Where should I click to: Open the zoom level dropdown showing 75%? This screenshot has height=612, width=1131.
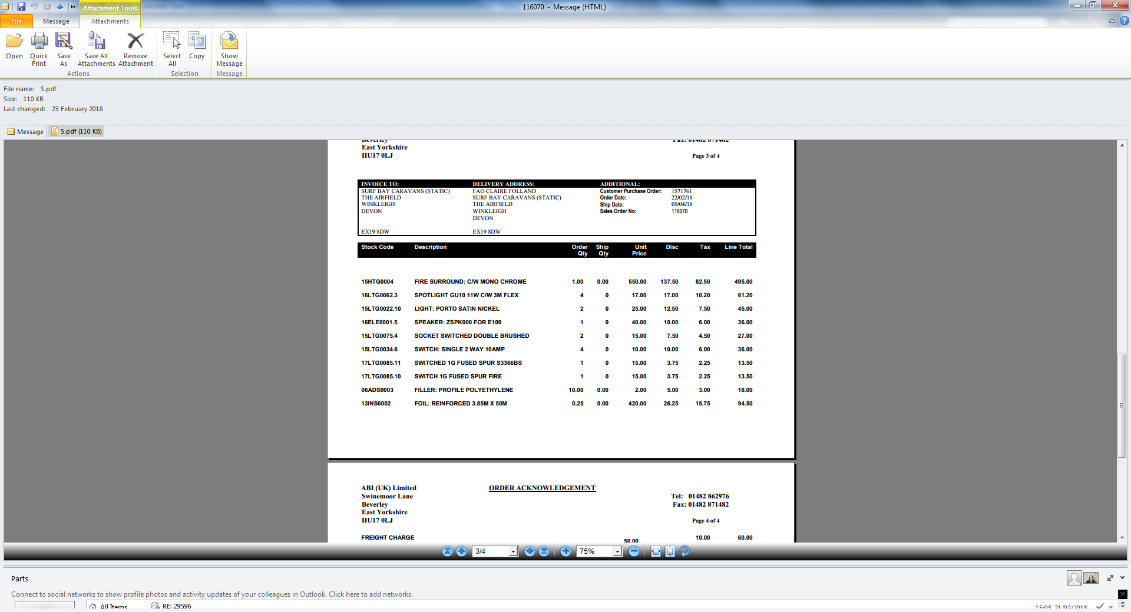pos(617,551)
